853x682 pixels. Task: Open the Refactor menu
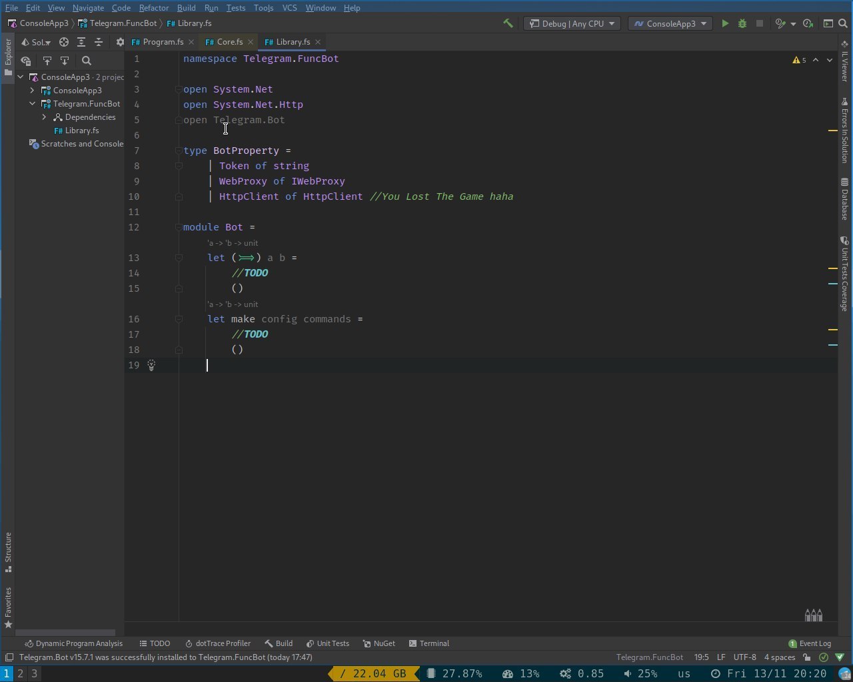(153, 8)
